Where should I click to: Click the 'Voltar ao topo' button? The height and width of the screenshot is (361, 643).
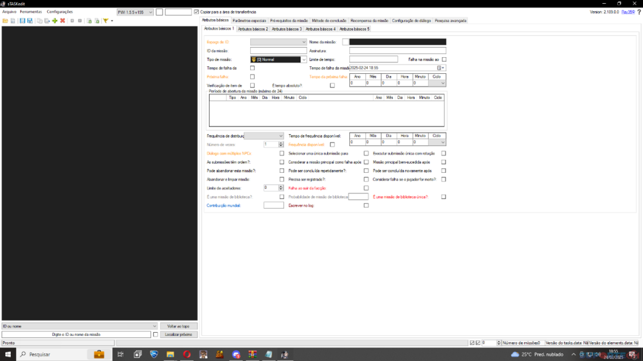click(x=179, y=326)
